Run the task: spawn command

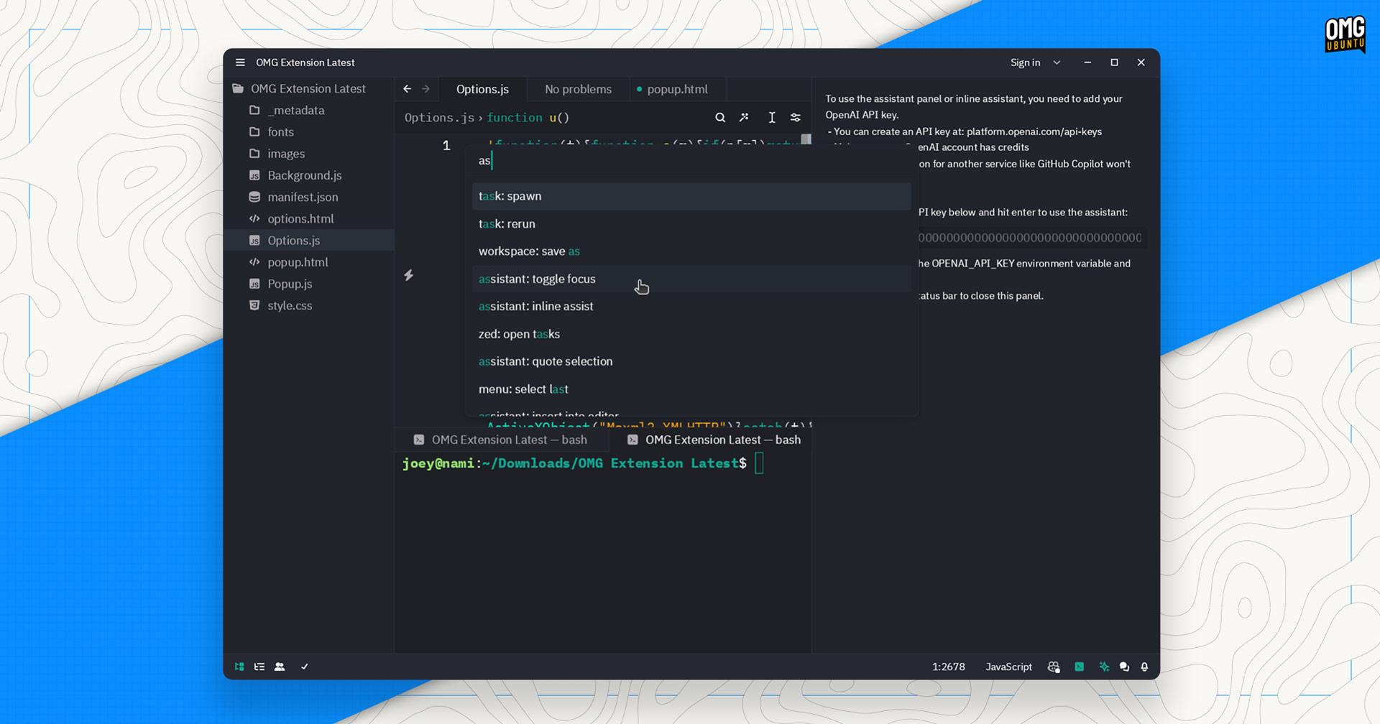pos(691,196)
